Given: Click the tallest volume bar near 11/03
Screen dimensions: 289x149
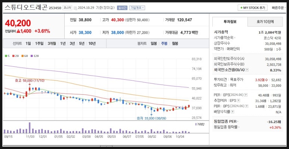Looking at the screenshot, I should tap(30, 128).
